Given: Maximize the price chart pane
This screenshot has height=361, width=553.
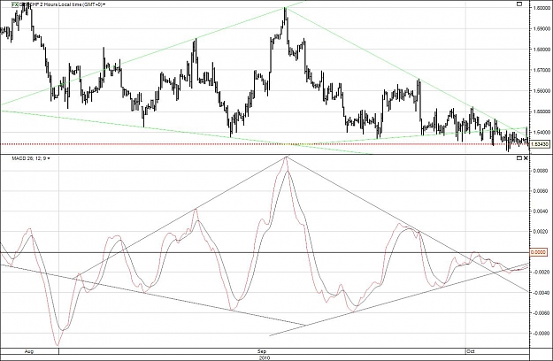Looking at the screenshot, I should [519, 4].
